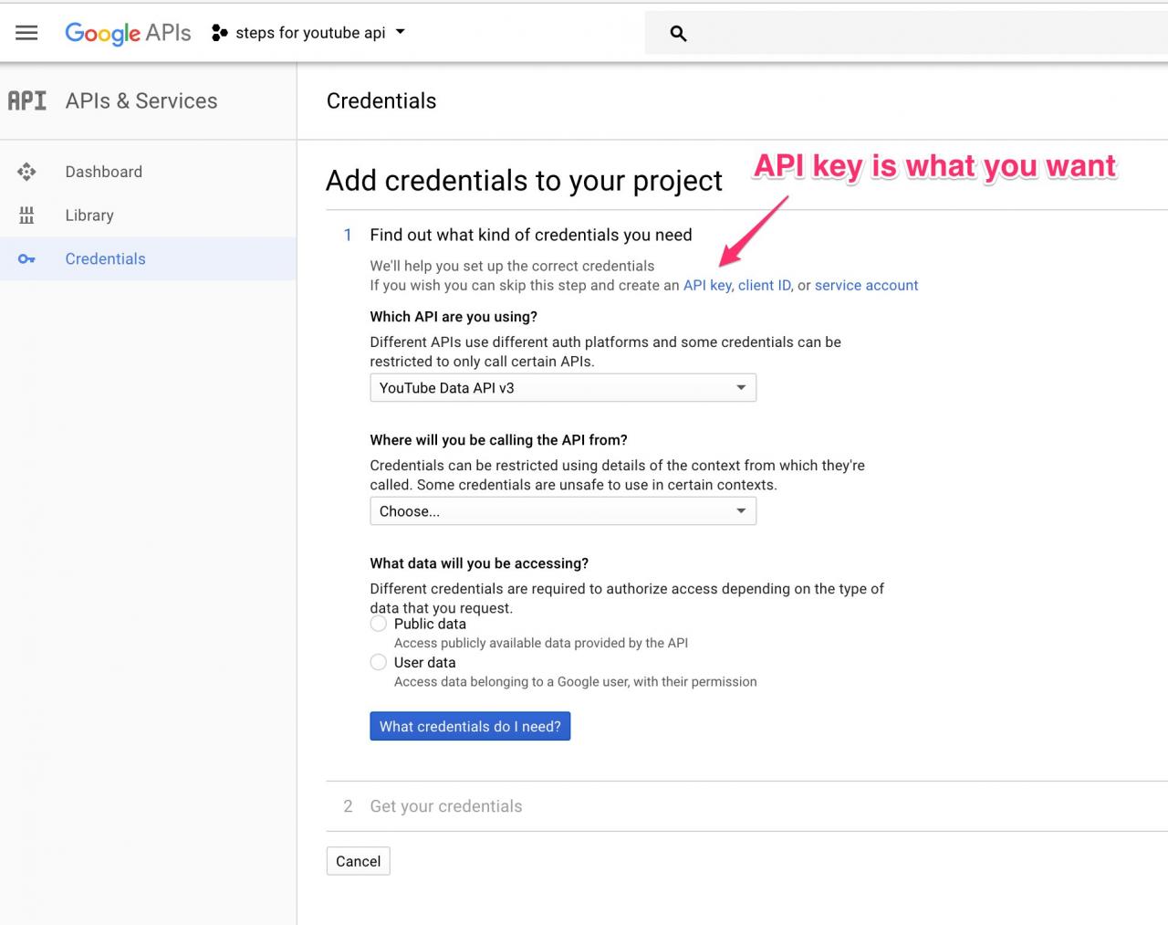Click the search magnifier icon
The height and width of the screenshot is (925, 1168).
point(678,34)
